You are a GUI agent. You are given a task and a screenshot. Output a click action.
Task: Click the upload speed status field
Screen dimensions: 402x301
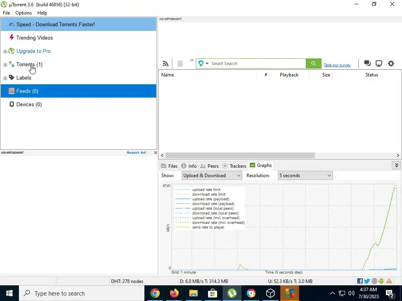coord(290,281)
